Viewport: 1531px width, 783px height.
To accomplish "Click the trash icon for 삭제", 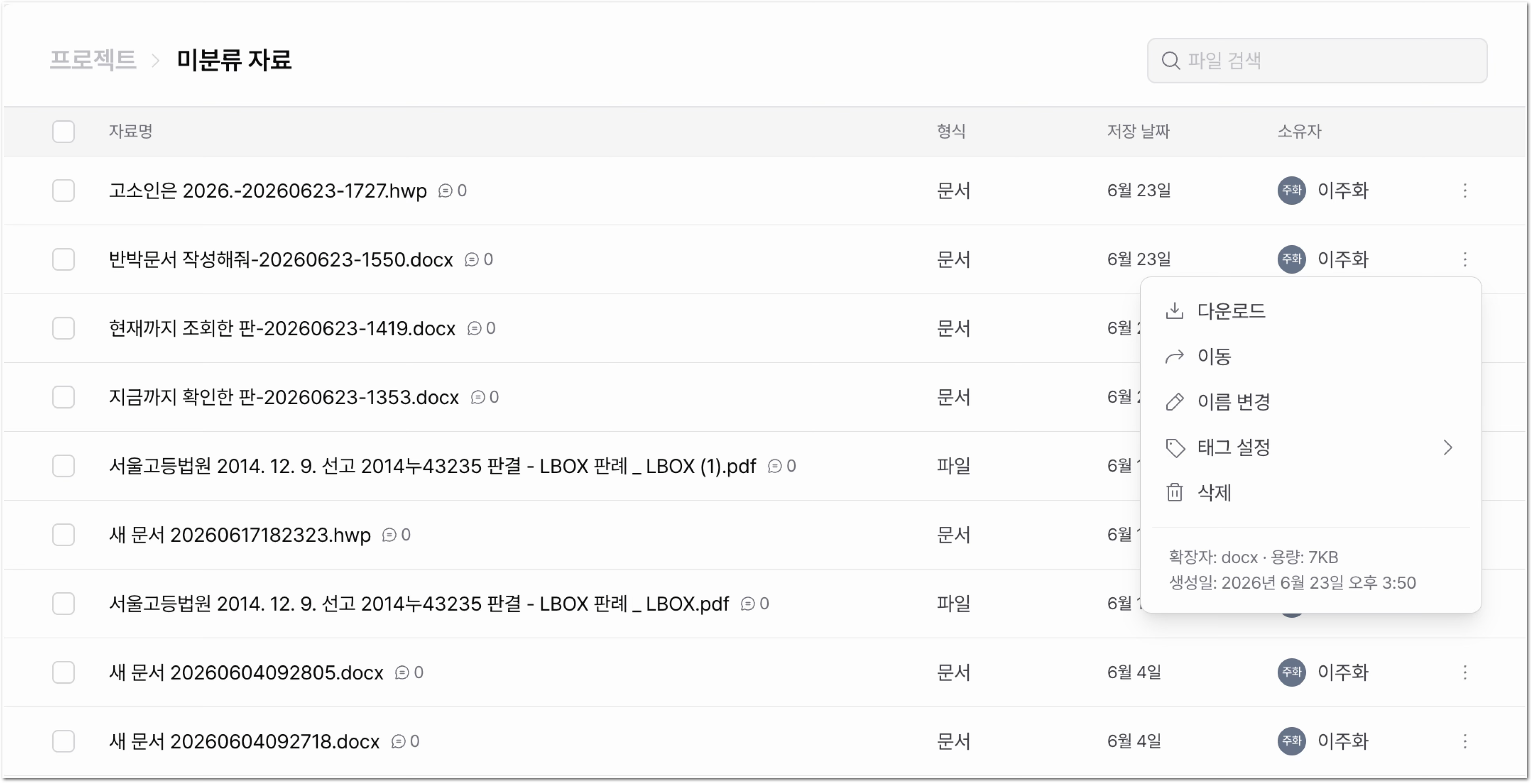I will [1174, 492].
